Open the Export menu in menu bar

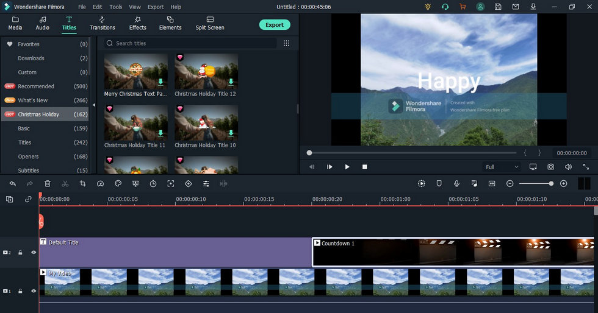[x=156, y=7]
